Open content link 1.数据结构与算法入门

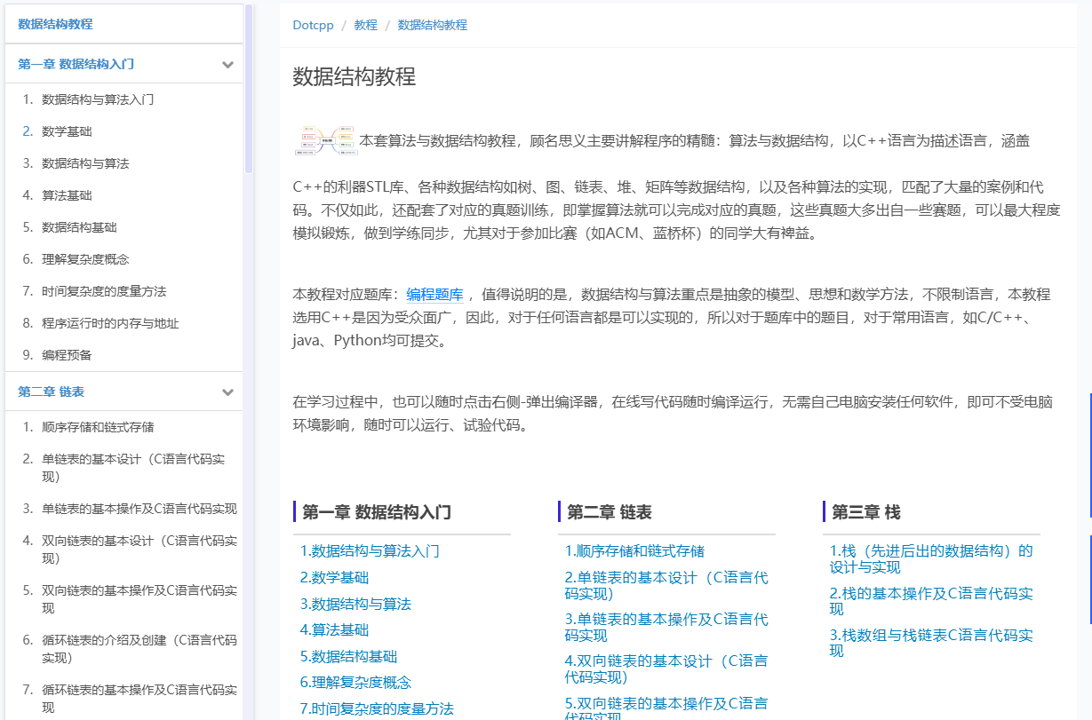370,551
